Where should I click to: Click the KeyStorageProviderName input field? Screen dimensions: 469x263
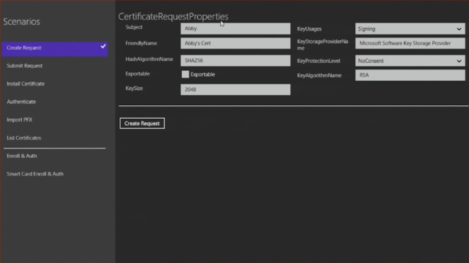(410, 43)
